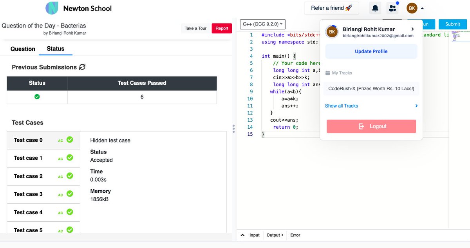
Task: Click green check for Test case 1
Action: (x=70, y=157)
